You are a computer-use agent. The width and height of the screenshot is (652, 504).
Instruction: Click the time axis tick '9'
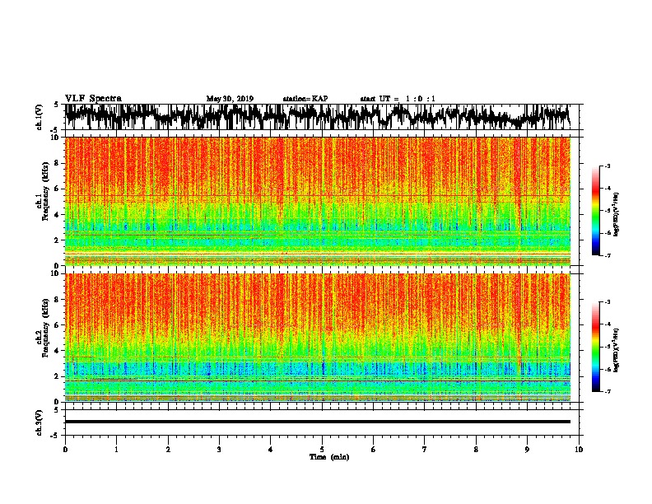pos(527,450)
